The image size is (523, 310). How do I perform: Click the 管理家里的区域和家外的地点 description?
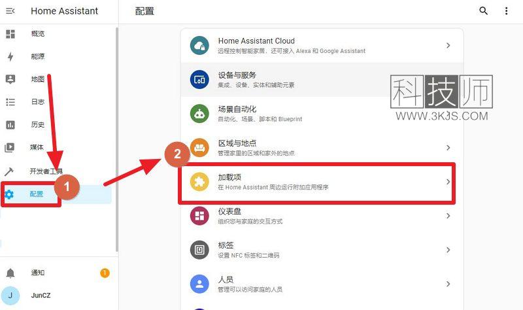[256, 153]
